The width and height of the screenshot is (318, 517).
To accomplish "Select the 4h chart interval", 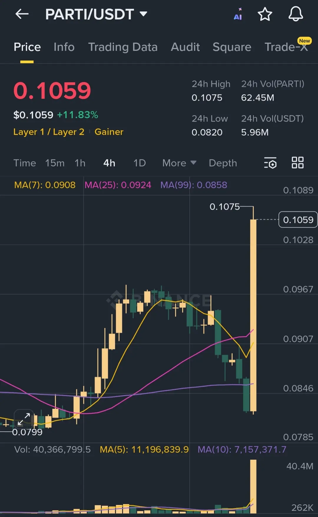I will 109,163.
